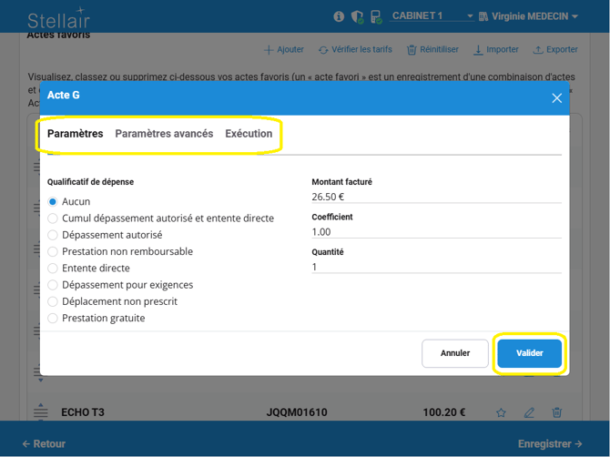Click the info icon in header
The width and height of the screenshot is (610, 457).
click(x=339, y=16)
